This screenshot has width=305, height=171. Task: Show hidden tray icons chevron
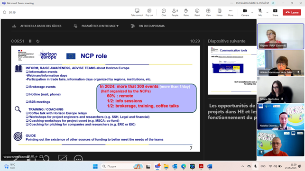(242, 166)
